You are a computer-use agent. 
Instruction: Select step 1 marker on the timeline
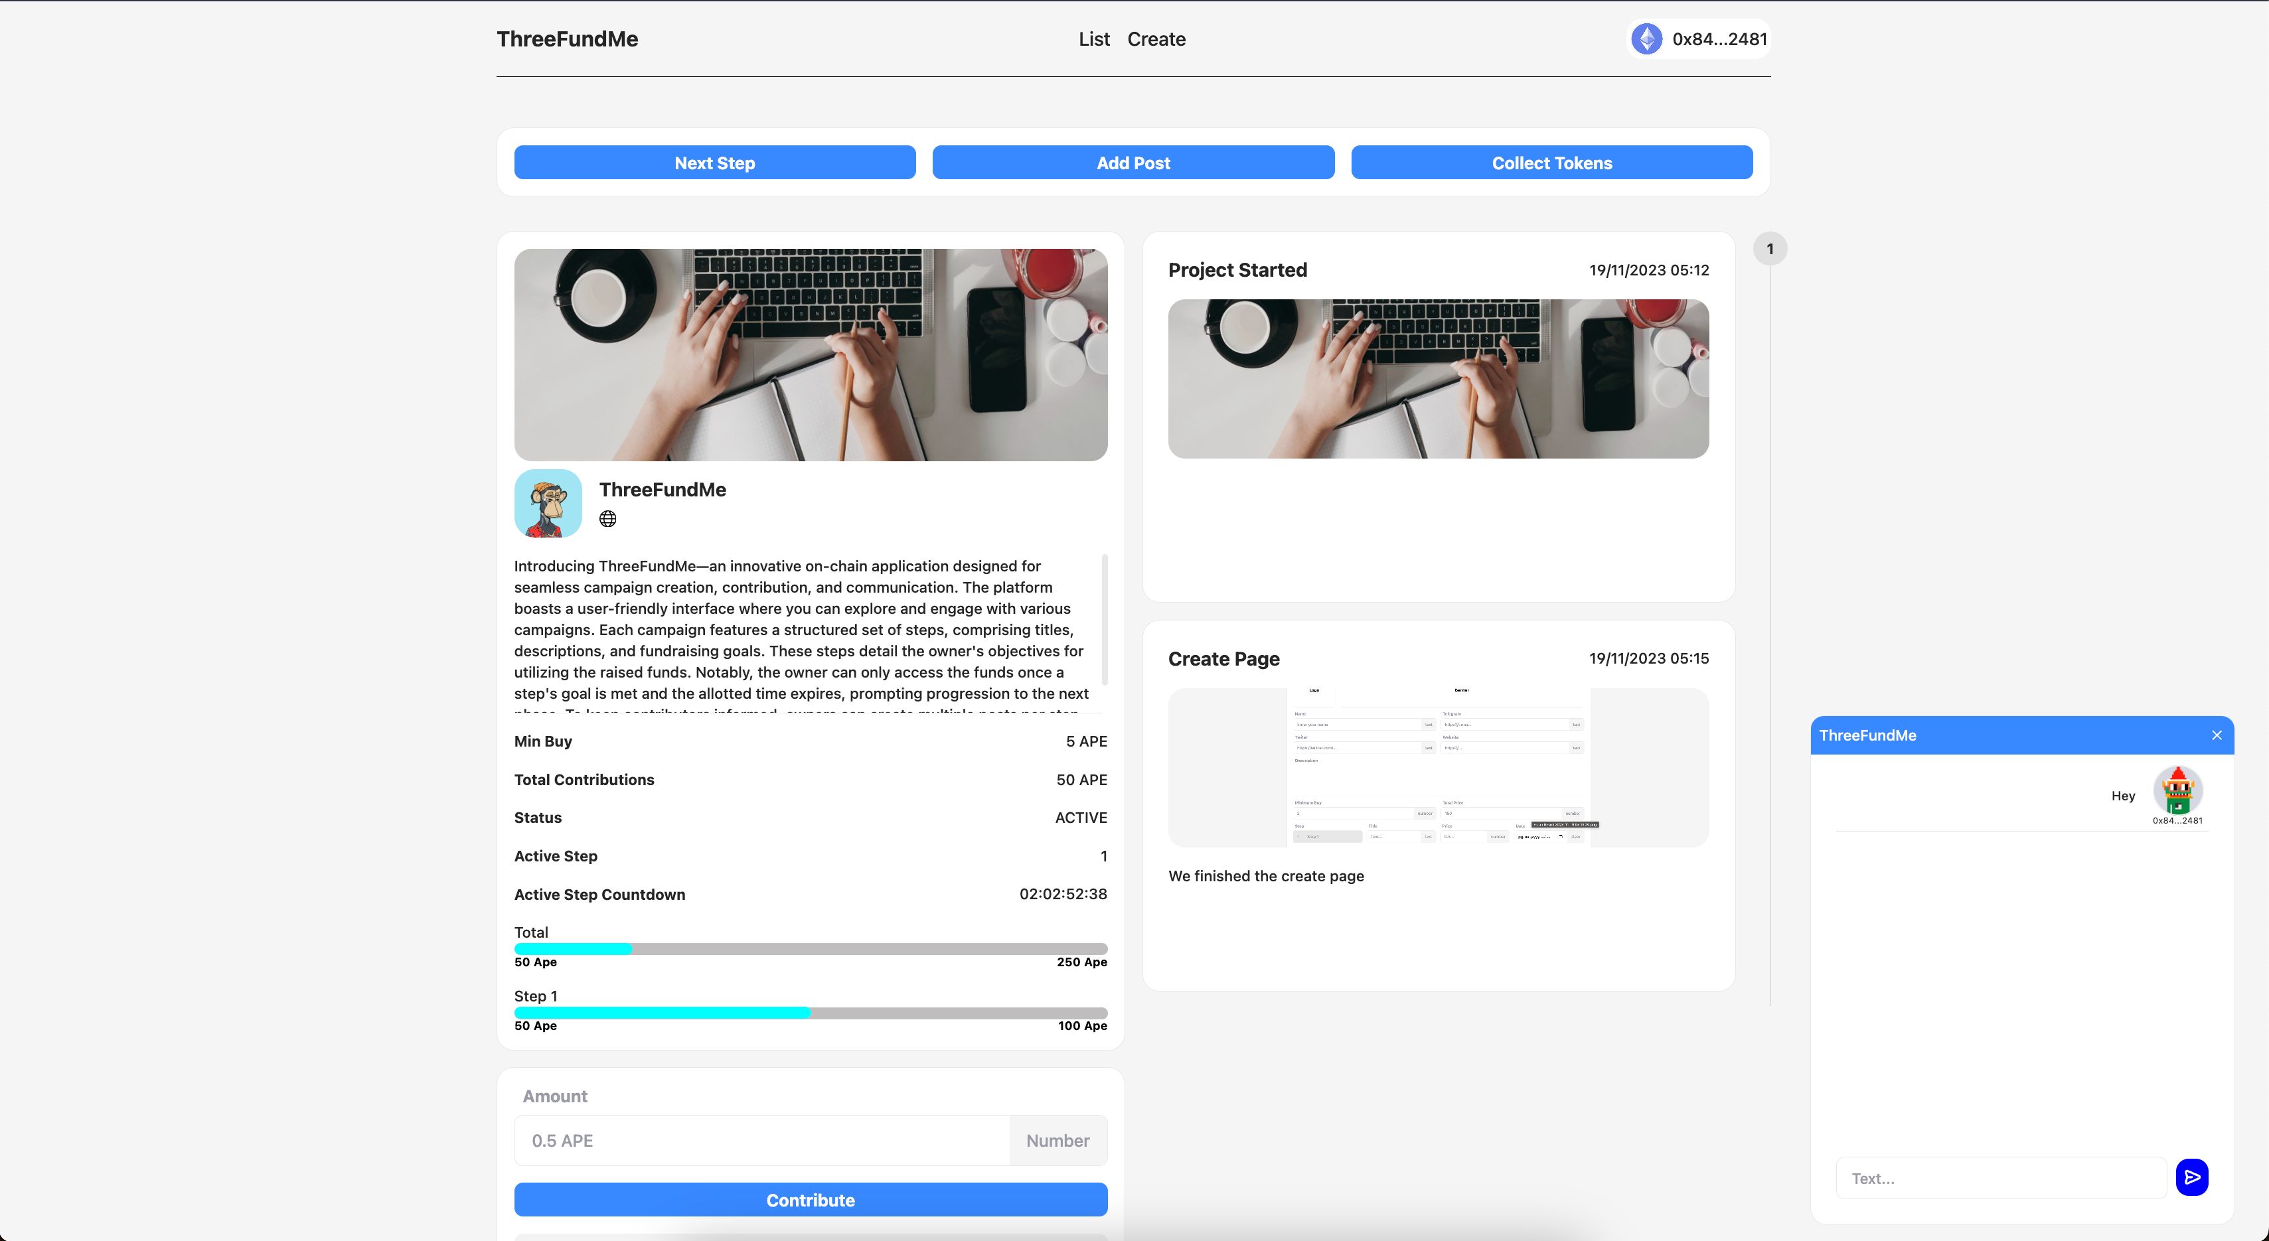[1770, 250]
